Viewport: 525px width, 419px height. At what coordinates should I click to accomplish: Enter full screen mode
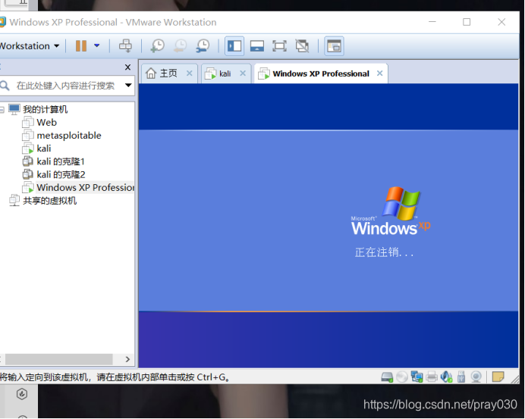[279, 45]
